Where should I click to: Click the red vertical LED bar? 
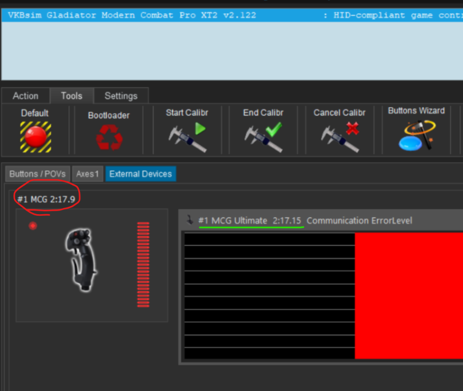point(143,265)
